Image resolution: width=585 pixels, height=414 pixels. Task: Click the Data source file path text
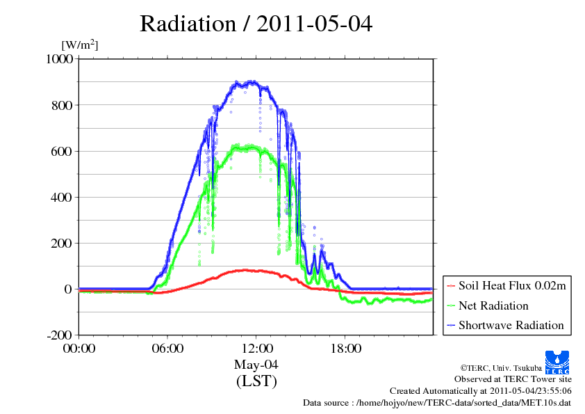[x=437, y=403]
